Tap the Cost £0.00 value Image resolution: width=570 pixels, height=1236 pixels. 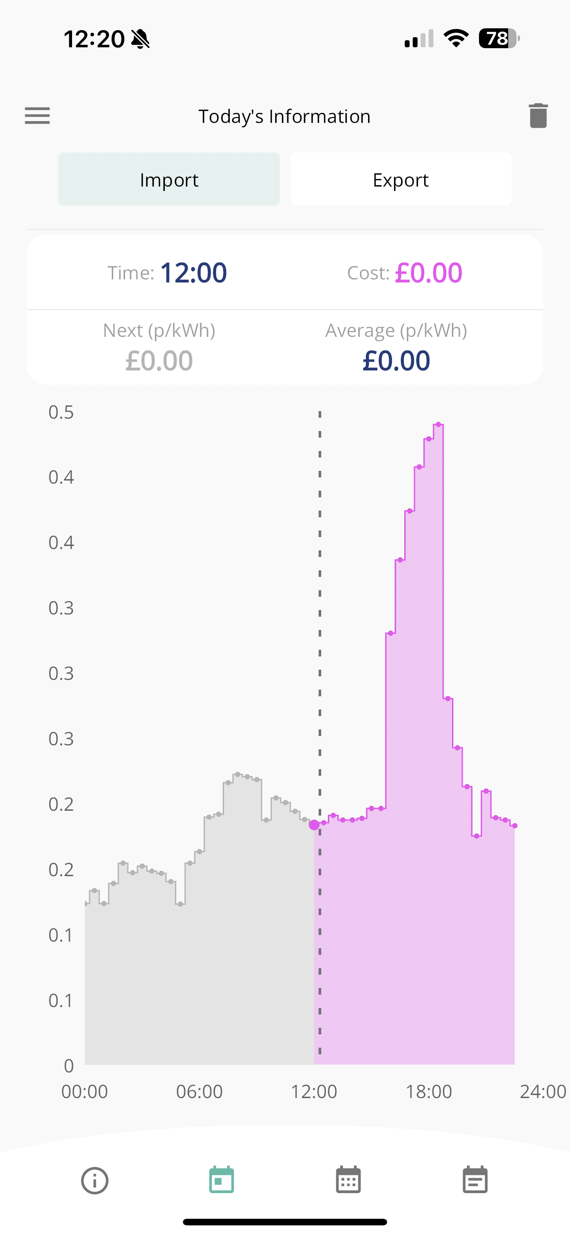[x=429, y=273]
